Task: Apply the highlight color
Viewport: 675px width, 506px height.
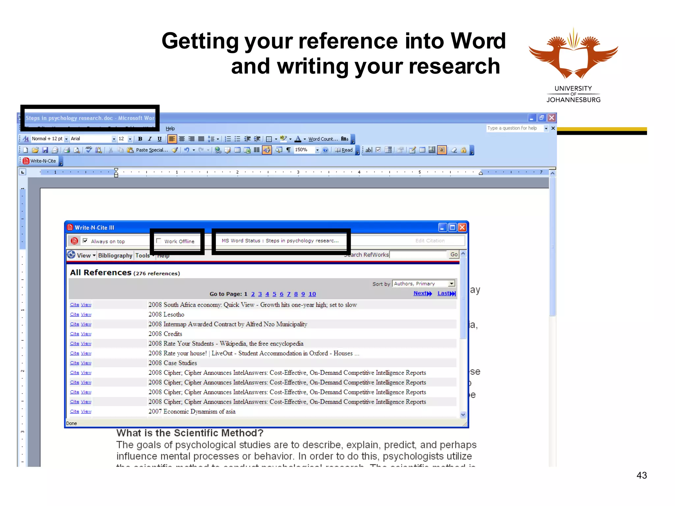Action: 283,139
